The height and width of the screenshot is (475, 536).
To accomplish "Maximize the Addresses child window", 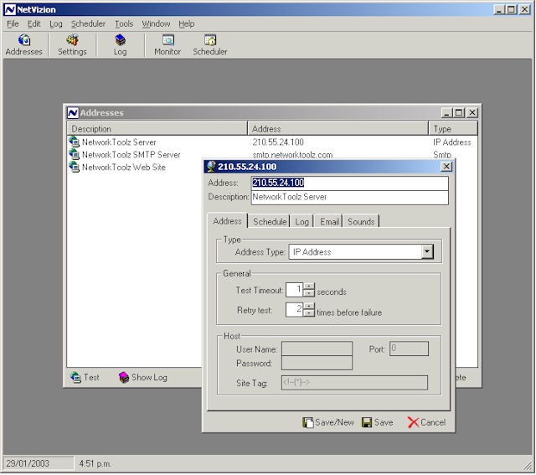I will click(x=459, y=112).
